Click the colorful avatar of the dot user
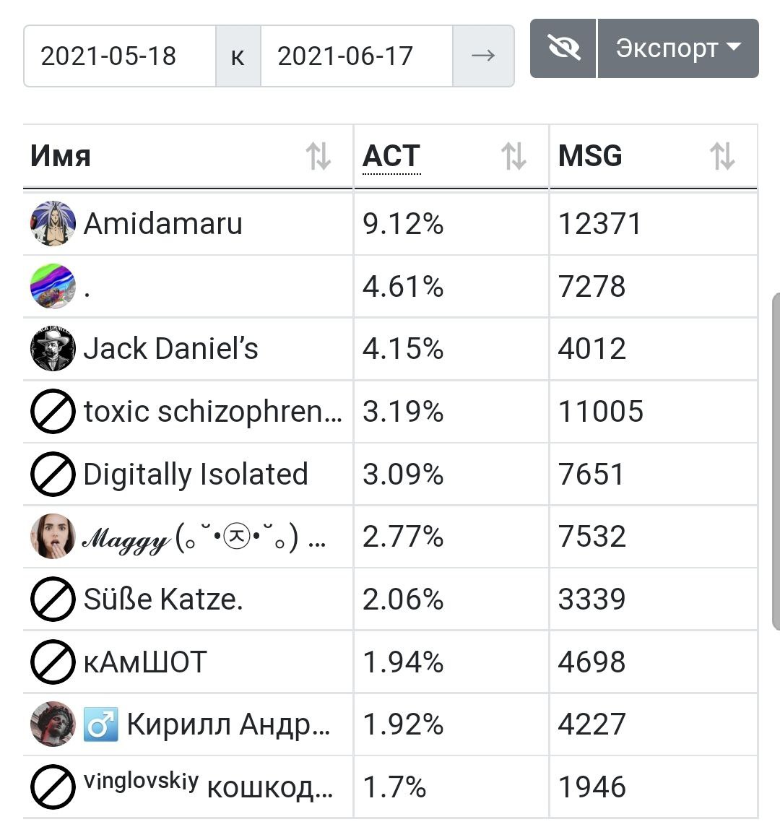Viewport: 780px width, 840px height. 53,286
